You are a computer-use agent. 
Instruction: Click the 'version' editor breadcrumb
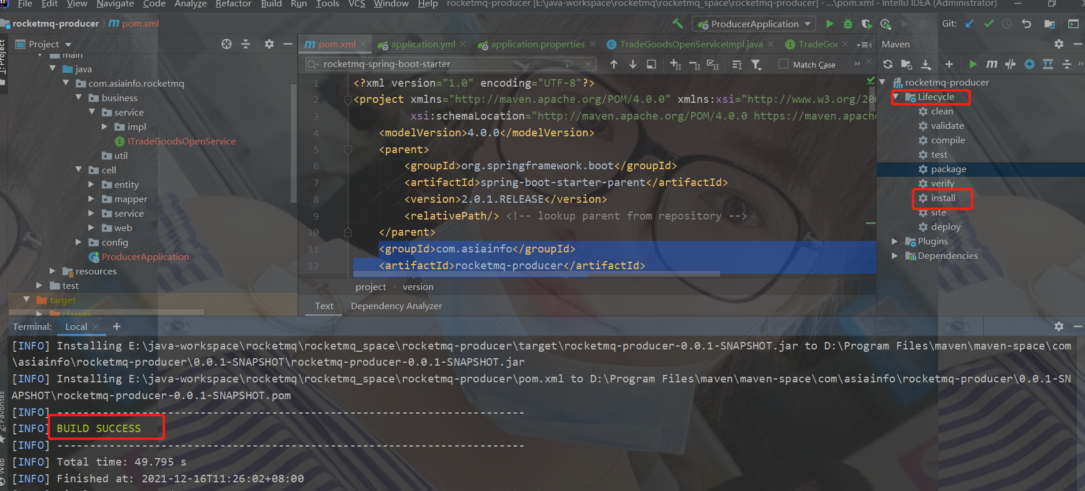point(418,287)
